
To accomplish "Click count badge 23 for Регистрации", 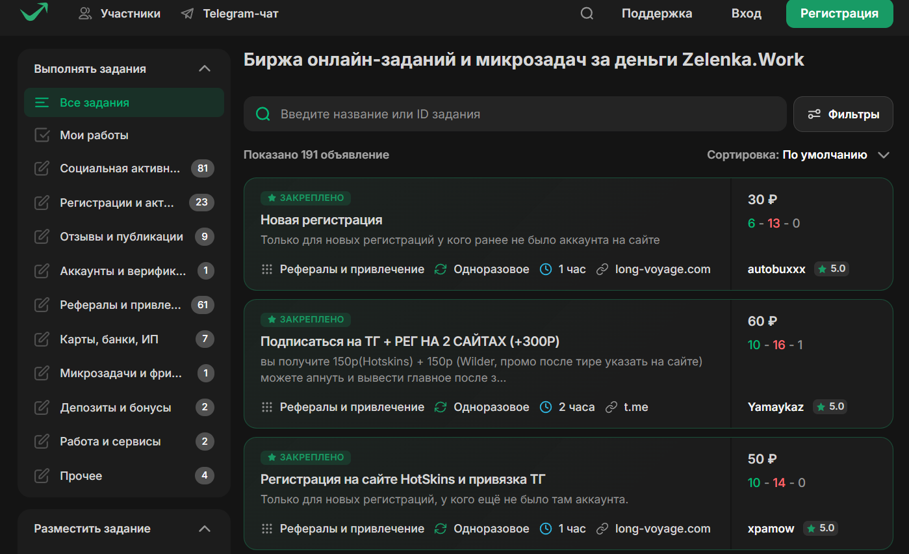I will (x=201, y=203).
